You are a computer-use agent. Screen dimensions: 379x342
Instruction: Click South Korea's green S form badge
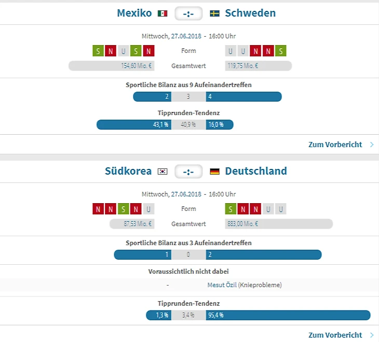click(124, 209)
